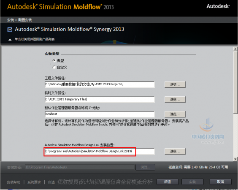Select the 自定义 radio button
Screen dimensions: 238x190
coord(54,67)
